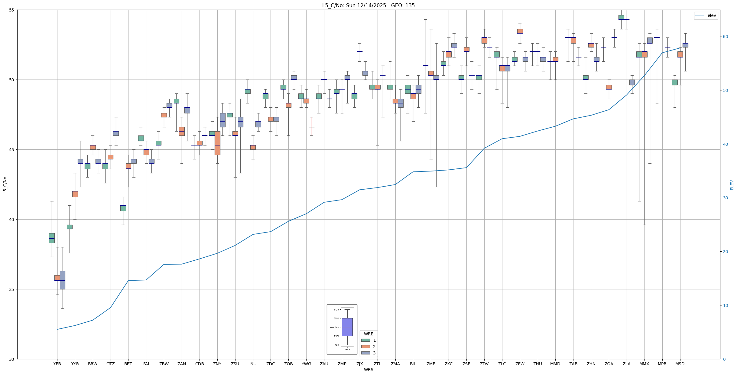This screenshot has height=375, width=737.
Task: Click the MSD station label on x-axis
Action: tap(680, 364)
